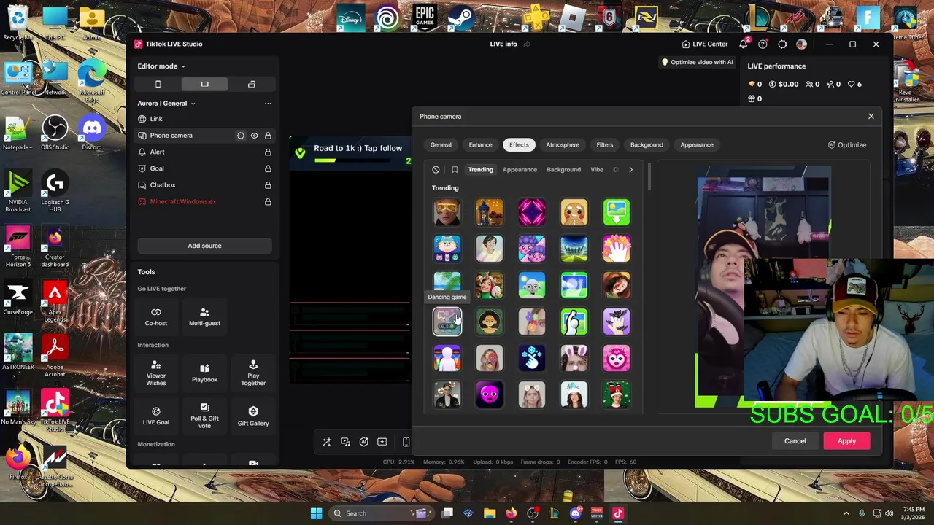Open the Play Together tool
The height and width of the screenshot is (525, 934).
[253, 374]
